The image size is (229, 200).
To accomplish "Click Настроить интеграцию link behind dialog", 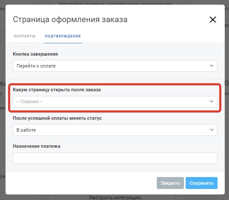I will tap(115, 197).
